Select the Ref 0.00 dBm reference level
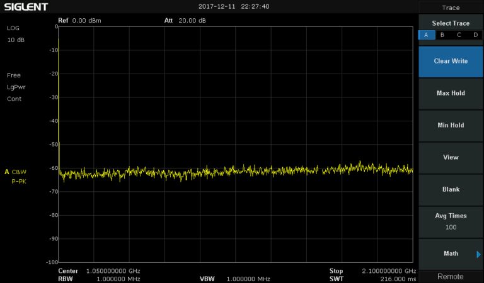Viewport: 484px width, 283px height. click(79, 20)
